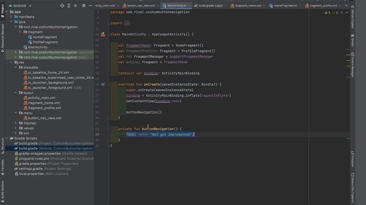Click the buttonNavigation() call in onCreate
This screenshot has width=366, height=205.
[144, 112]
